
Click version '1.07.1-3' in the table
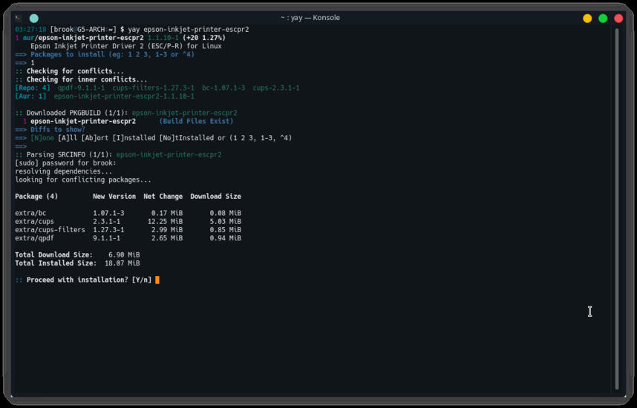click(108, 213)
